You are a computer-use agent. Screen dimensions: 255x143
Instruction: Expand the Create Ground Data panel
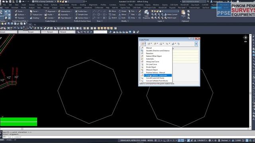coord(20,21)
